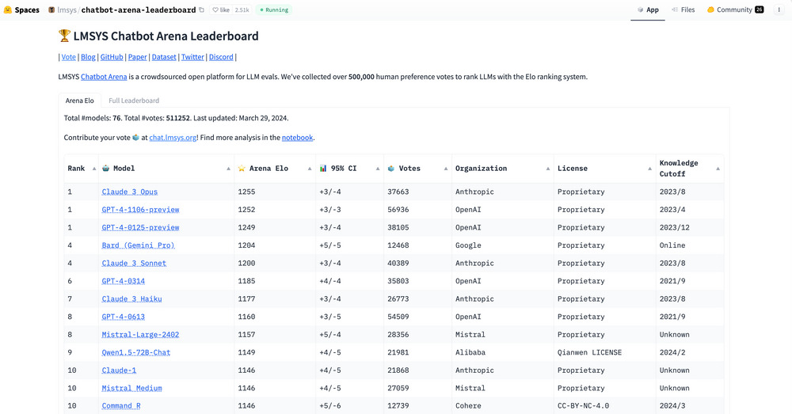Viewport: 792px width, 414px height.
Task: Open the Vote link
Action: [x=69, y=57]
